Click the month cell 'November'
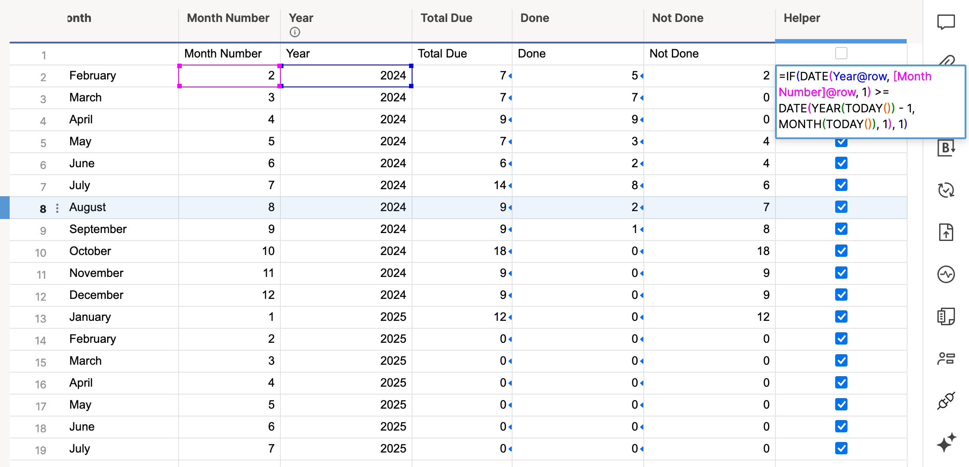 [x=97, y=273]
